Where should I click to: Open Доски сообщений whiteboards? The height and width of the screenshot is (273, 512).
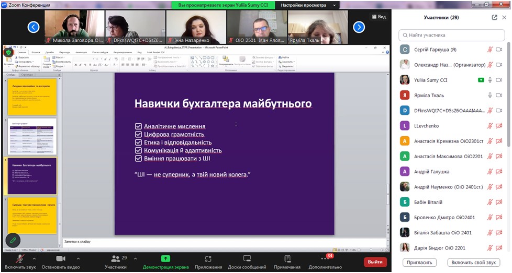[247, 259]
